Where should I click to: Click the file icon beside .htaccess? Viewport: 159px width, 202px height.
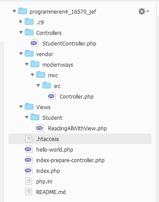coord(29,139)
